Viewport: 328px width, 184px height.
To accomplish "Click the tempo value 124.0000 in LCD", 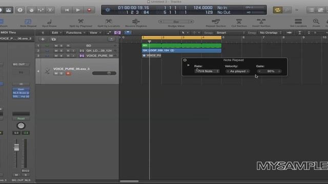I will click(203, 8).
